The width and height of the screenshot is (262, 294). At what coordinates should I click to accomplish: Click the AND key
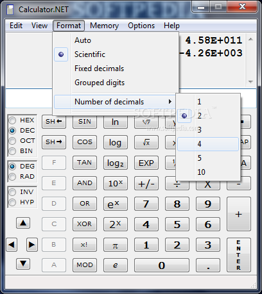(85, 183)
